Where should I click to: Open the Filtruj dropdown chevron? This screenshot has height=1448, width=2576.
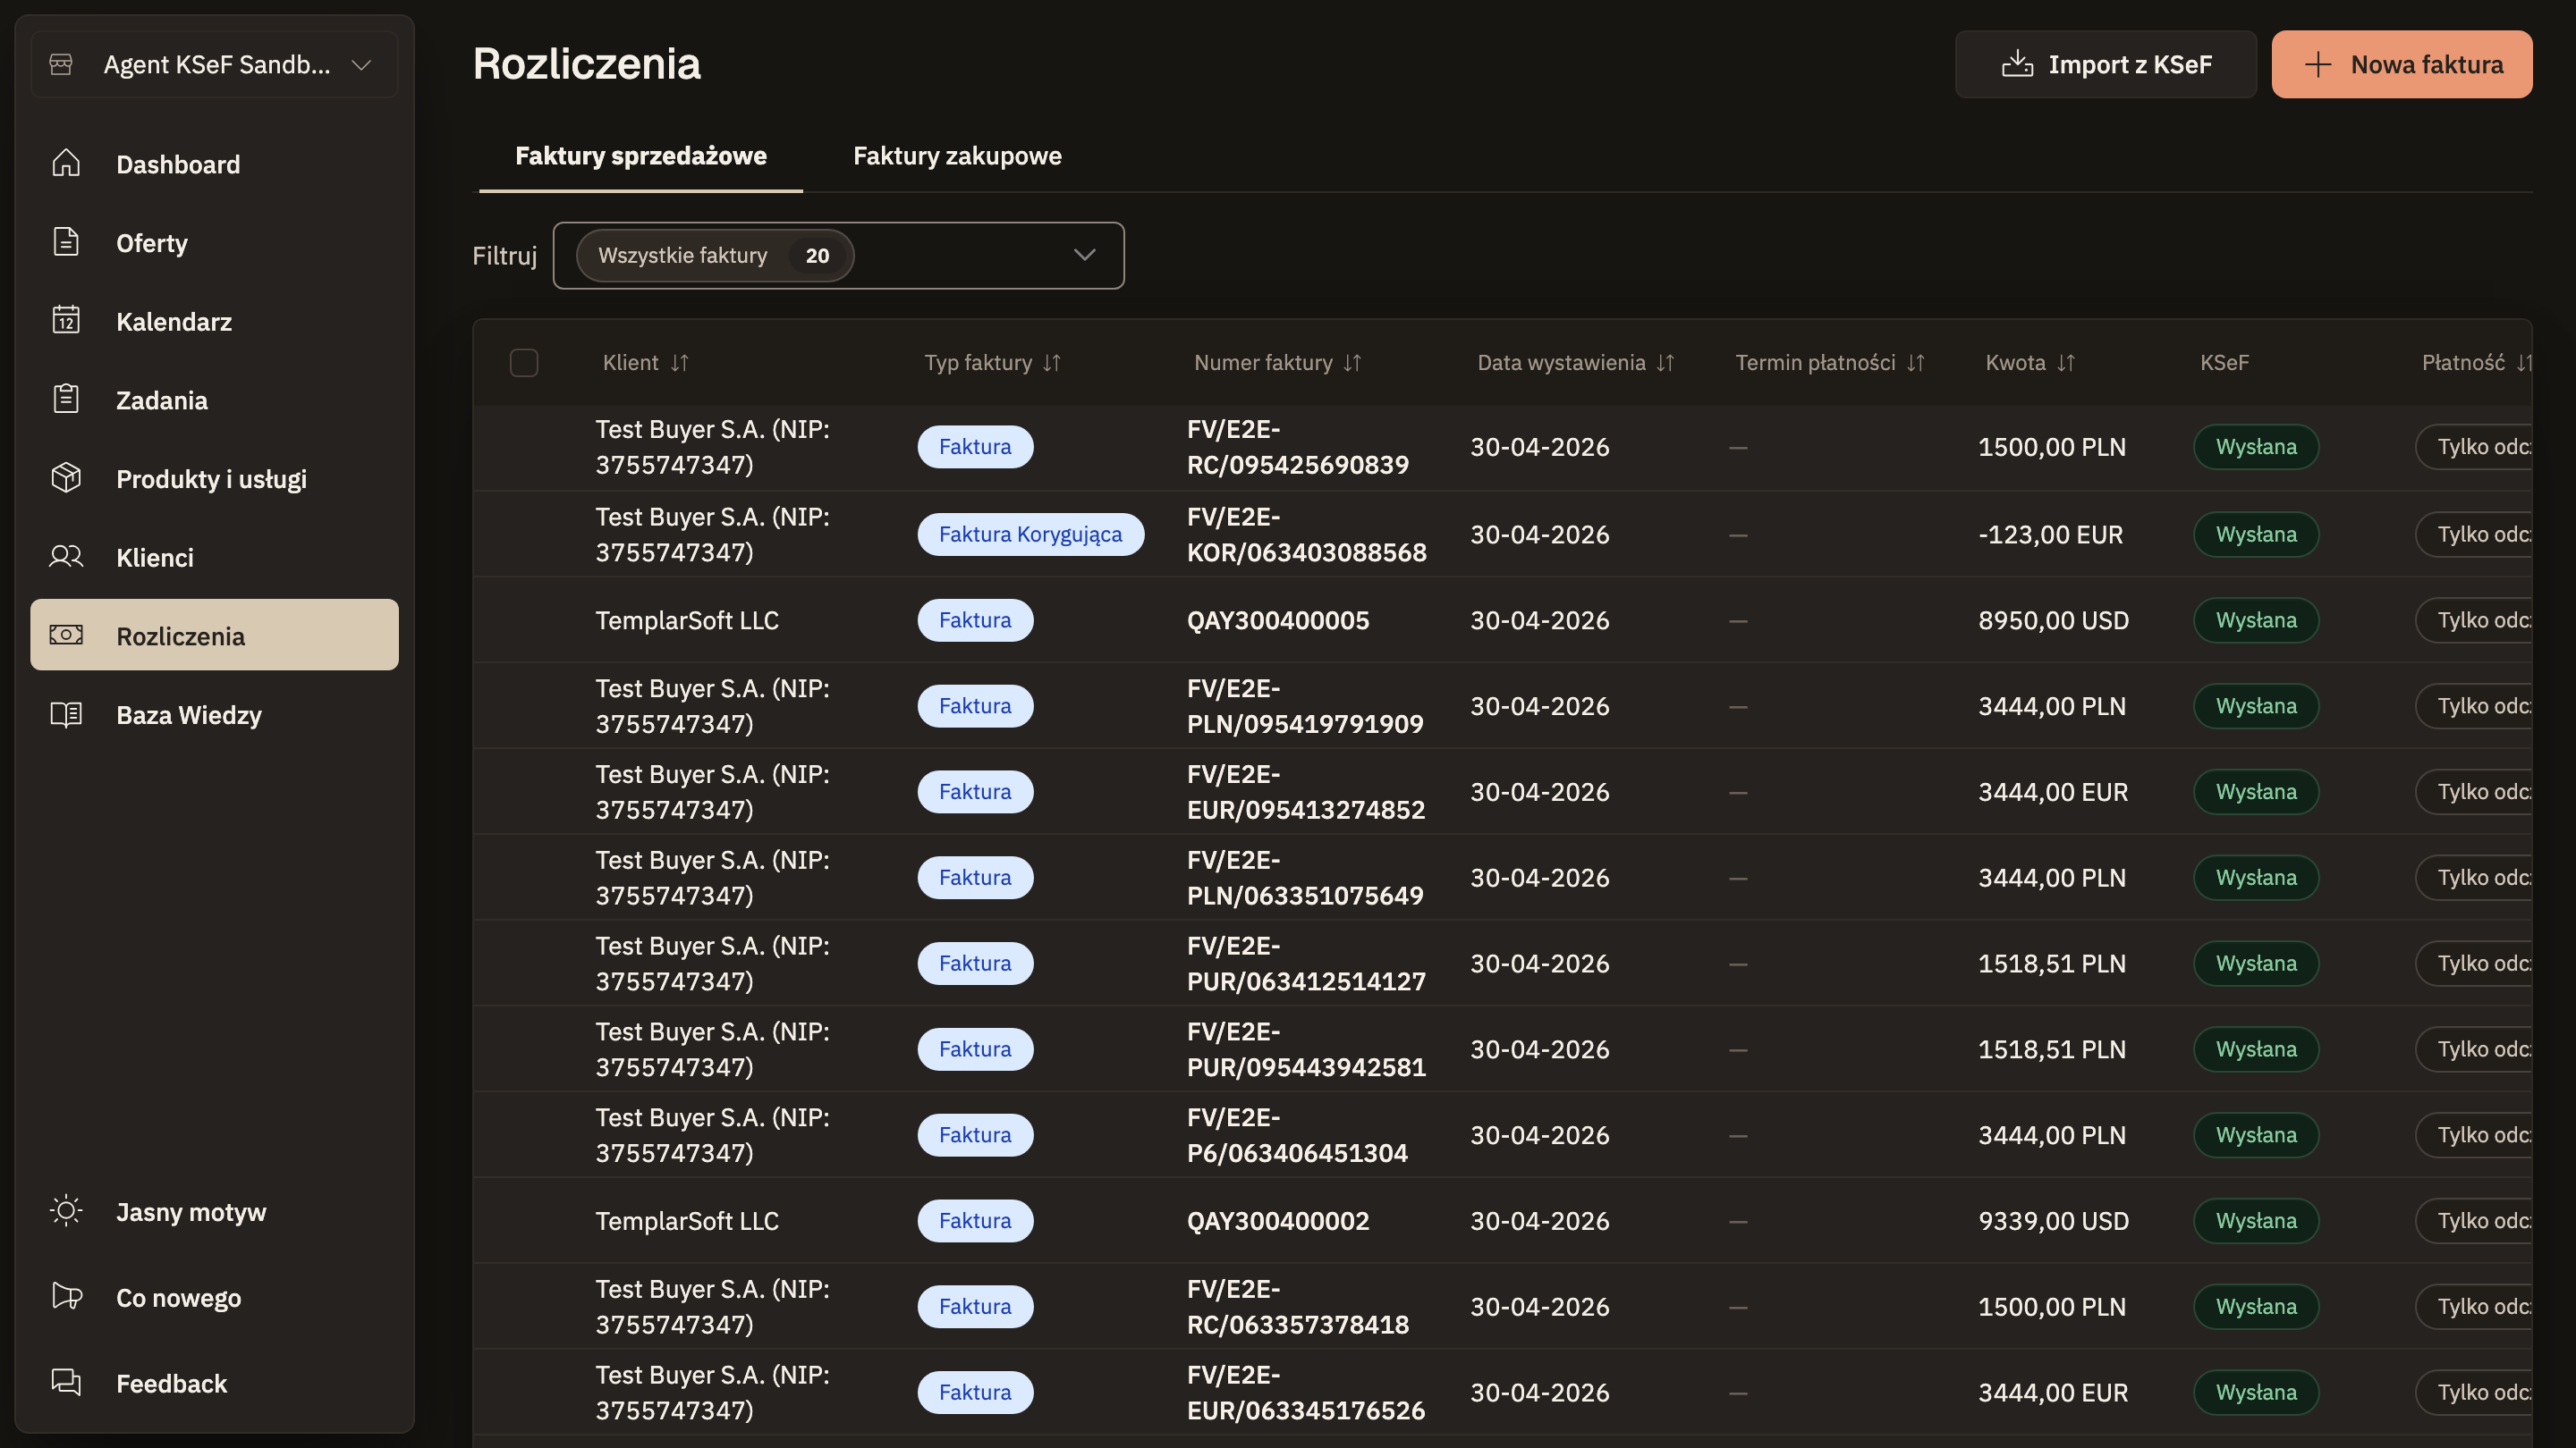click(1085, 255)
